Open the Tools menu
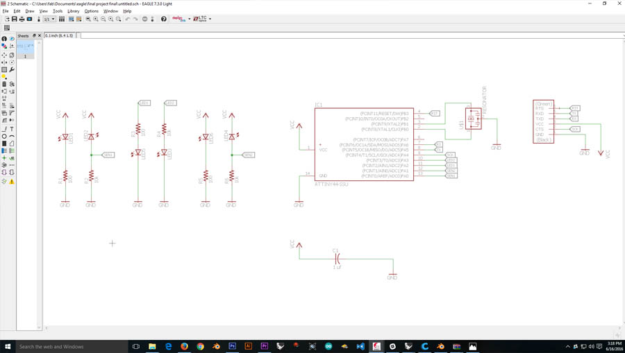Screen dimensions: 625x353 tap(58, 11)
